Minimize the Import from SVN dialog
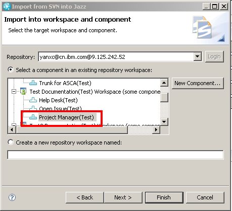Screen dimensions: 232x211 click(206, 7)
